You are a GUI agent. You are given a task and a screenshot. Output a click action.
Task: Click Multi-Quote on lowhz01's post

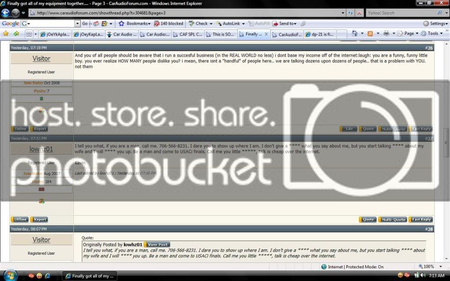392,220
